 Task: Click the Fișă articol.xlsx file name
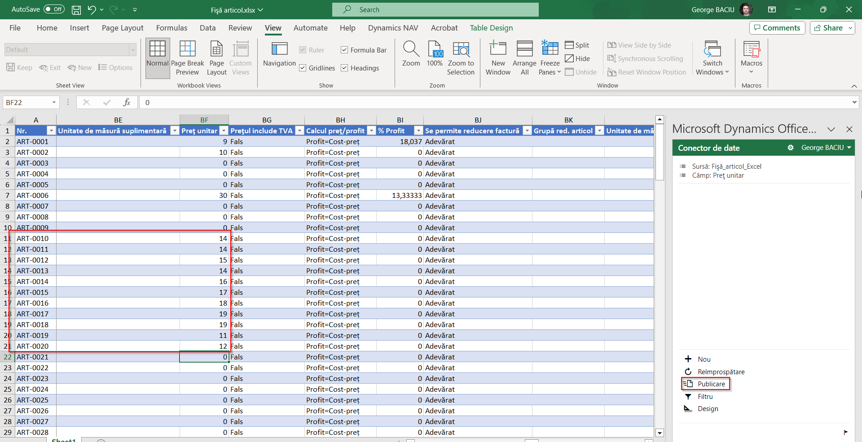(x=233, y=10)
